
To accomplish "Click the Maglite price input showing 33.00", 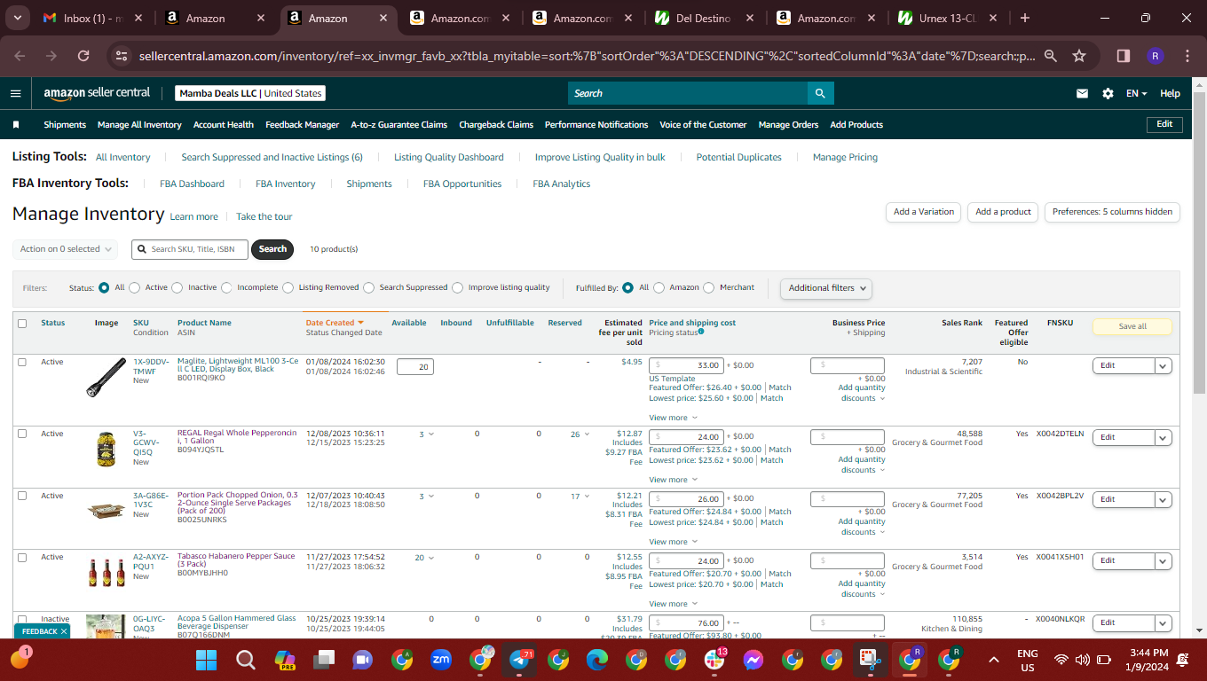I will [x=687, y=365].
